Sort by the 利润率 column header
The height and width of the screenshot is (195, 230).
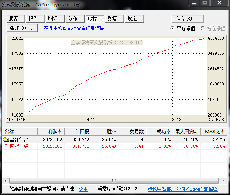[x=51, y=132]
